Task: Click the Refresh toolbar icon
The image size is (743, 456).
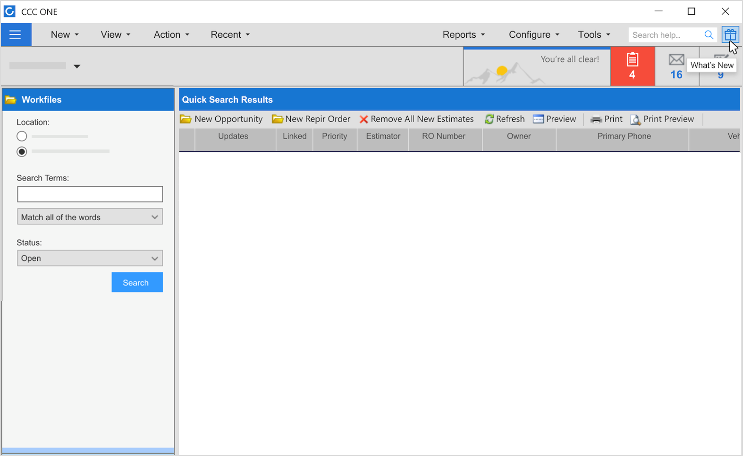Action: coord(490,119)
